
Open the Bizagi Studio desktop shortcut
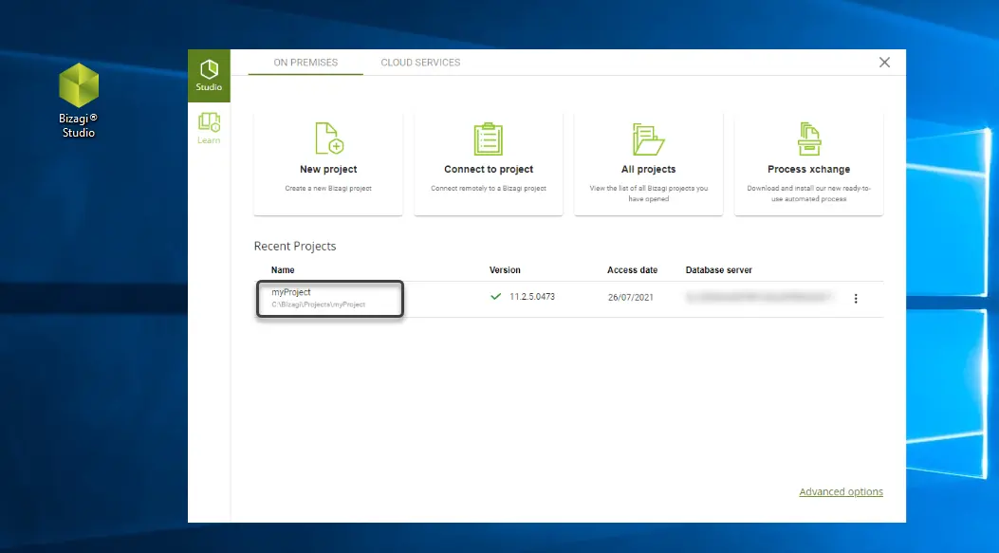point(79,100)
